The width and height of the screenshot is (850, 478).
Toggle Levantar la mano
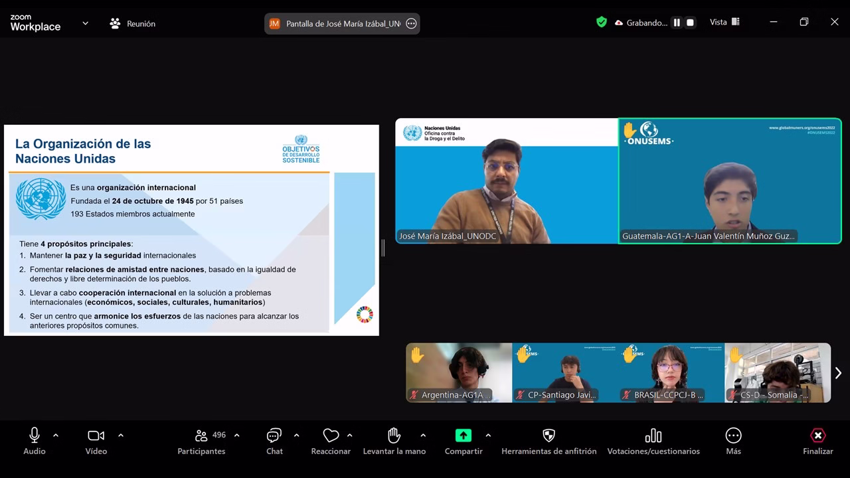click(394, 436)
